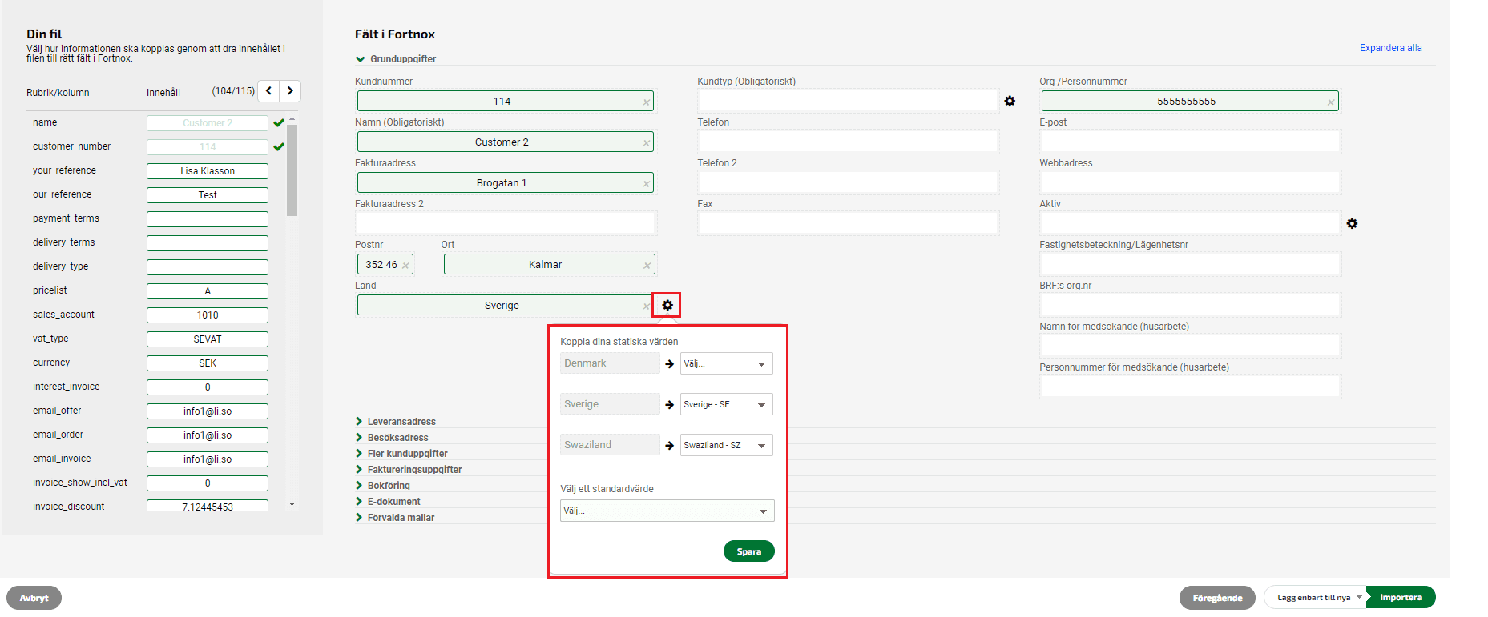Screen dimensions: 1488x617
Task: Select the our_reference value Test
Action: pyautogui.click(x=208, y=195)
